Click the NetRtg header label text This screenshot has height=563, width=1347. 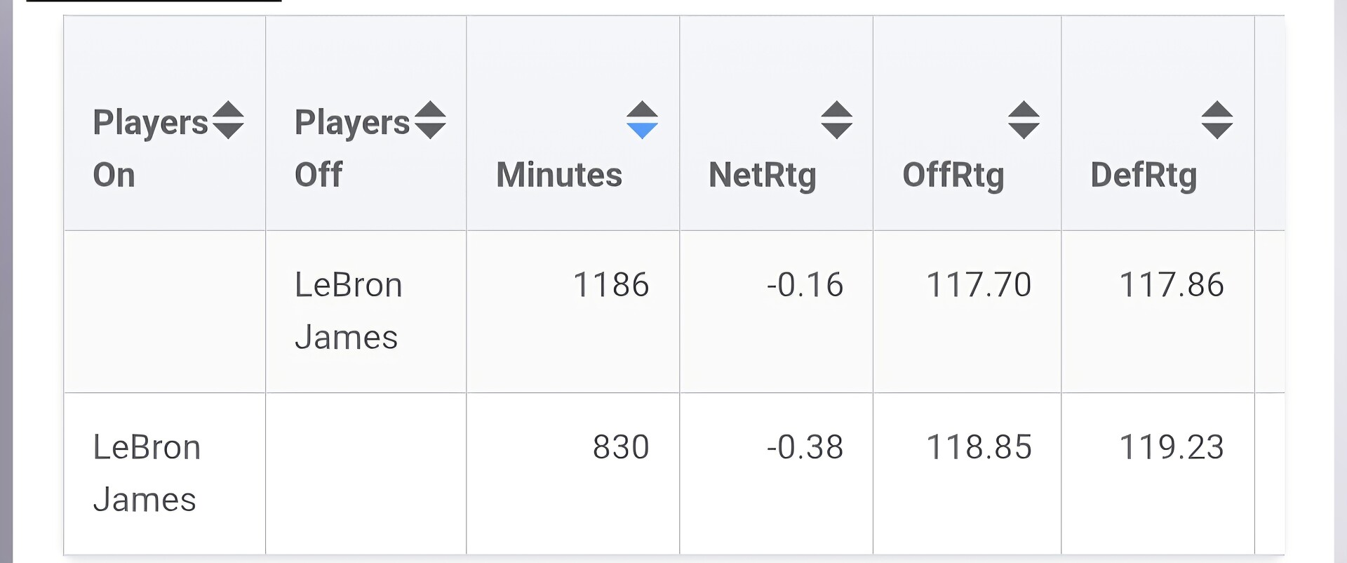pos(762,175)
